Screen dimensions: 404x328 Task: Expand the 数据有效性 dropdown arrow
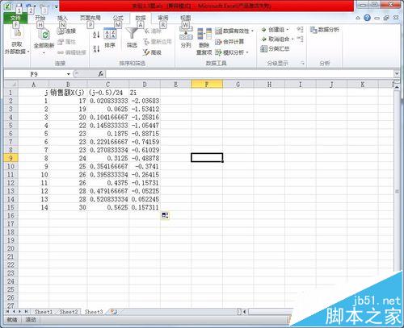click(x=252, y=31)
